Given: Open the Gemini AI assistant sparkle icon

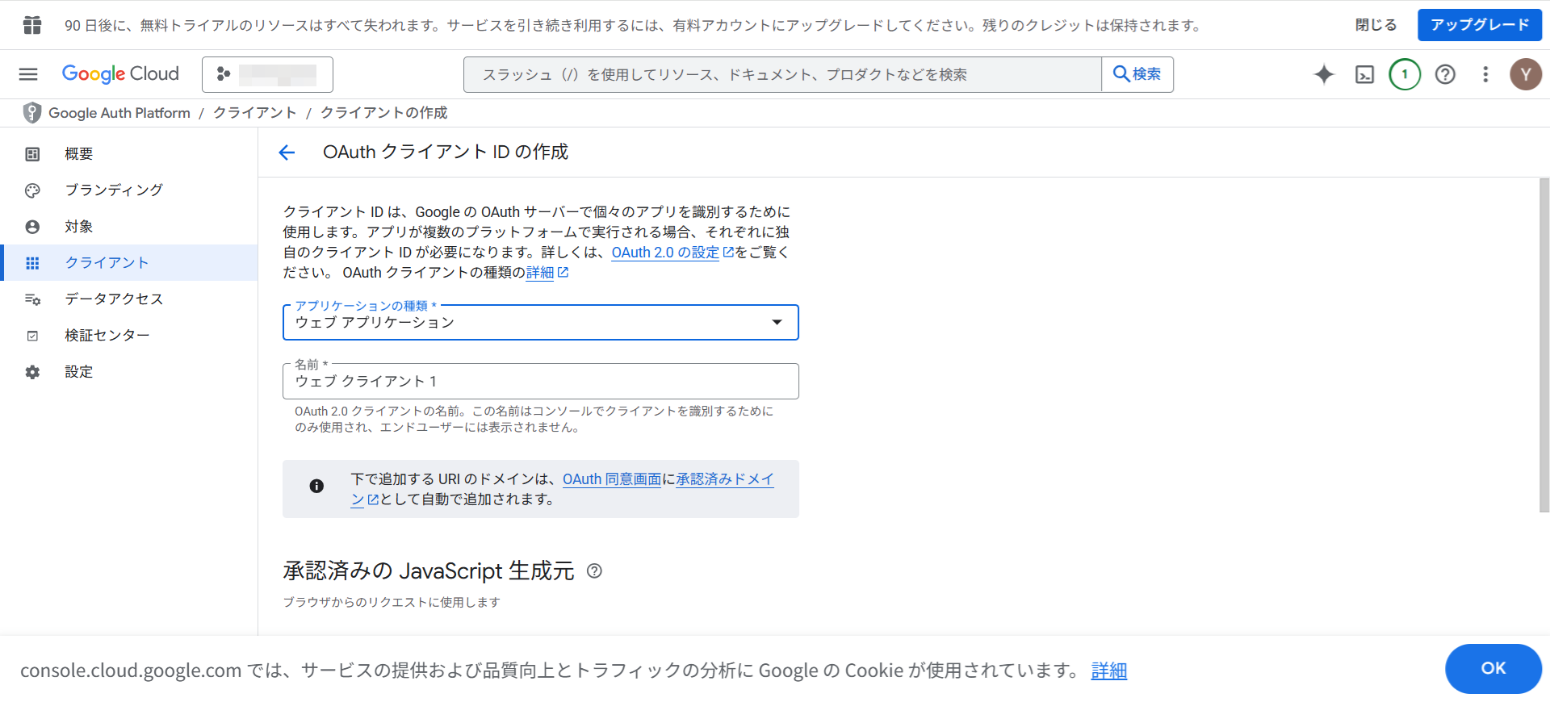Looking at the screenshot, I should pos(1324,74).
